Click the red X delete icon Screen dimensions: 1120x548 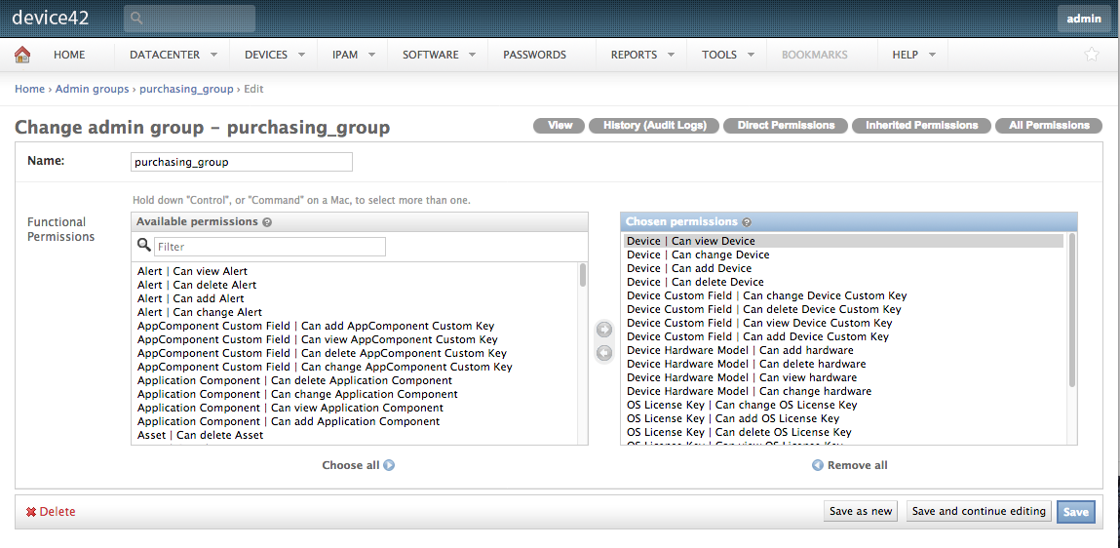pos(31,512)
